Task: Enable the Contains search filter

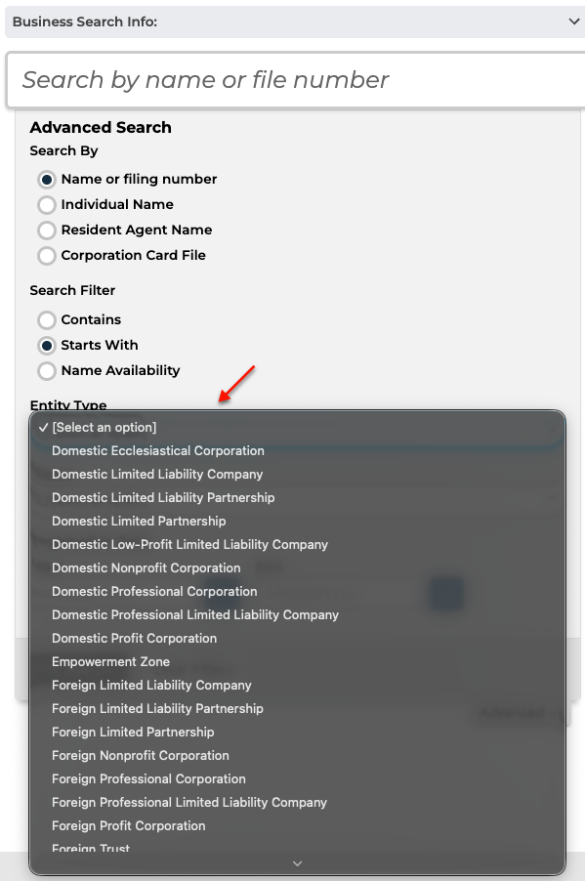Action: pos(47,319)
